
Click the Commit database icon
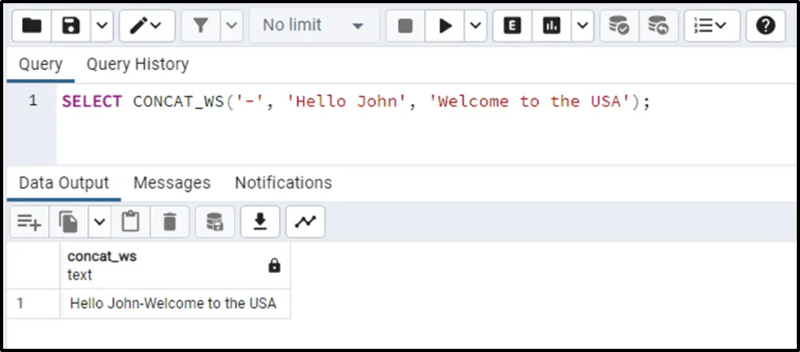[619, 26]
